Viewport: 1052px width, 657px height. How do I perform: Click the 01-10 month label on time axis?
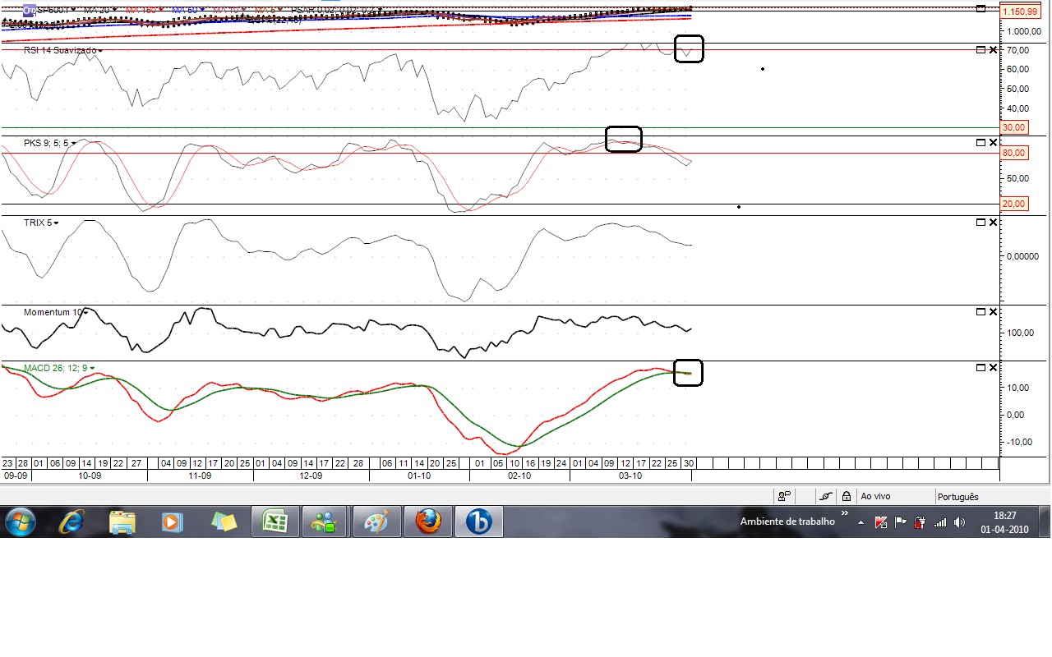click(419, 476)
